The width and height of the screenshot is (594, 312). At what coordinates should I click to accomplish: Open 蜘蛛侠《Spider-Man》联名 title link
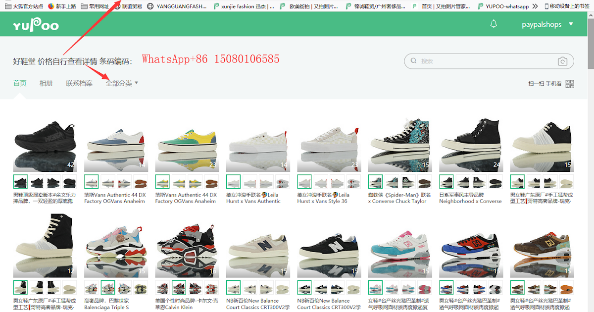(399, 198)
